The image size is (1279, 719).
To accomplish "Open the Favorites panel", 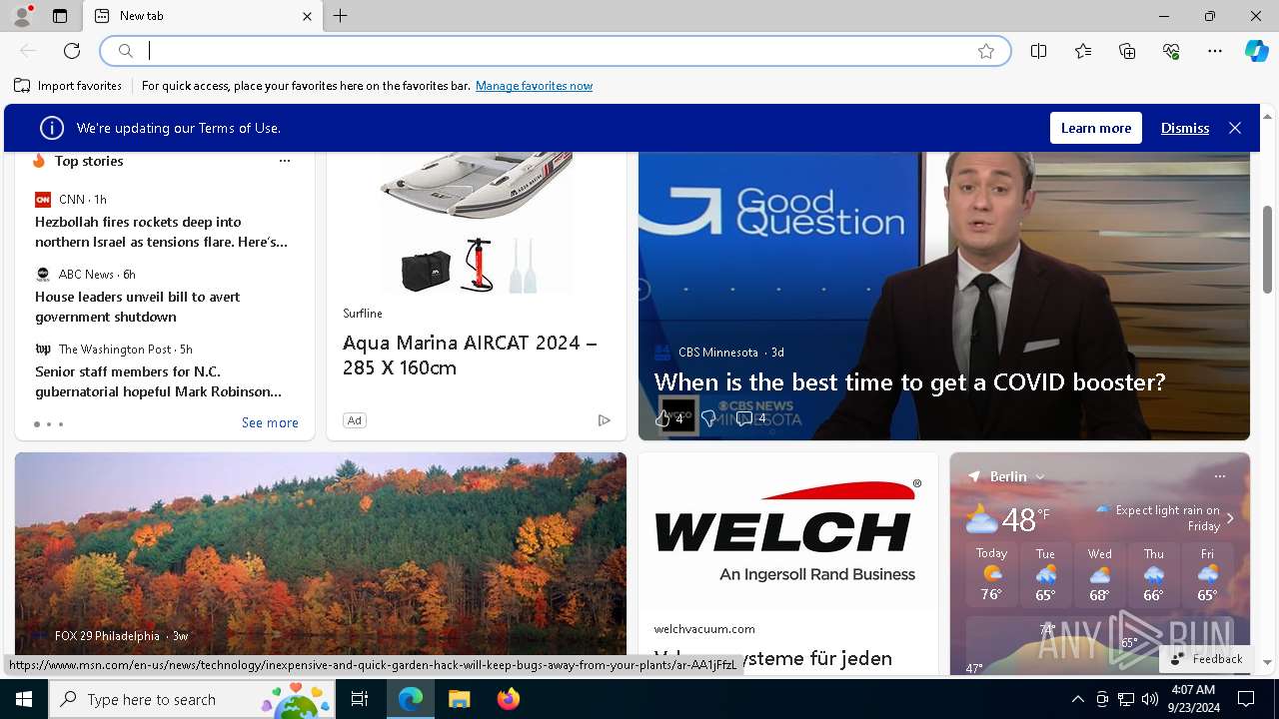I will click(x=1083, y=51).
